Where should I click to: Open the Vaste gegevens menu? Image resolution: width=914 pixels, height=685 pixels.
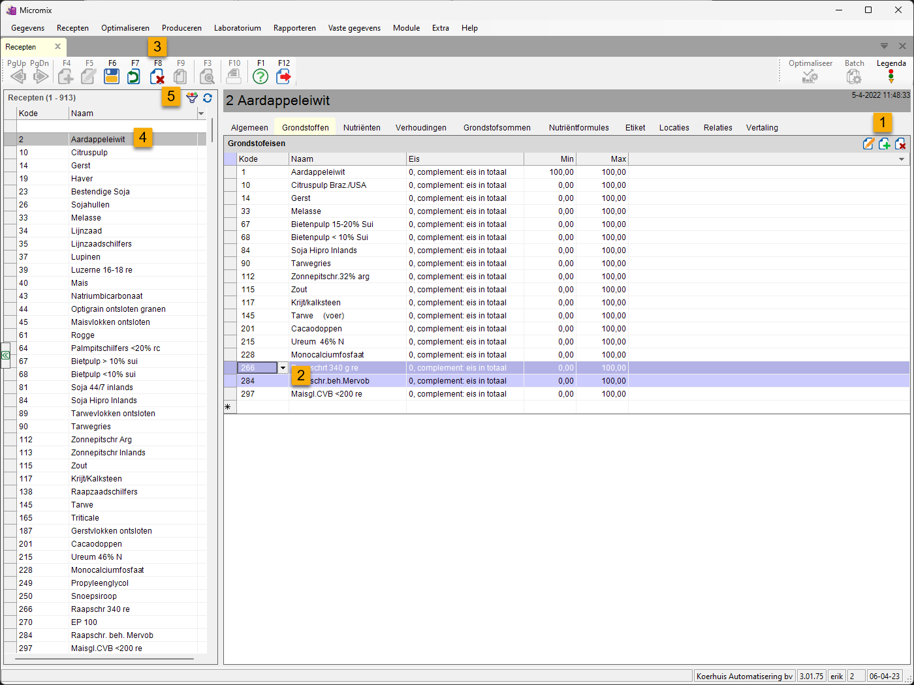(x=355, y=28)
